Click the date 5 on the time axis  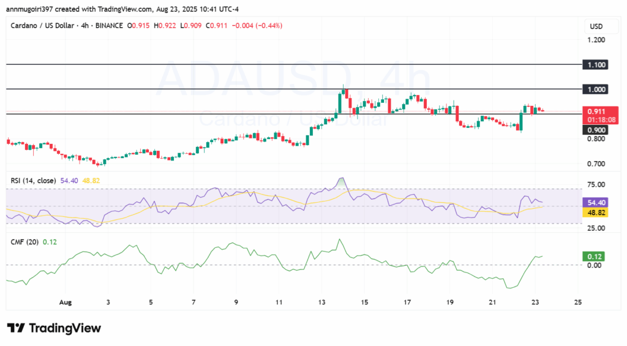click(151, 303)
